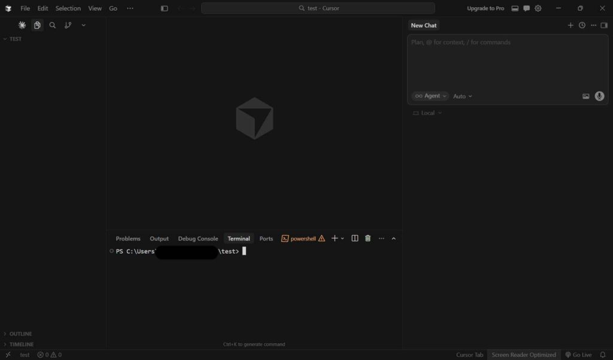Image resolution: width=613 pixels, height=360 pixels.
Task: Activate the microphone voice input in chat
Action: pos(599,96)
